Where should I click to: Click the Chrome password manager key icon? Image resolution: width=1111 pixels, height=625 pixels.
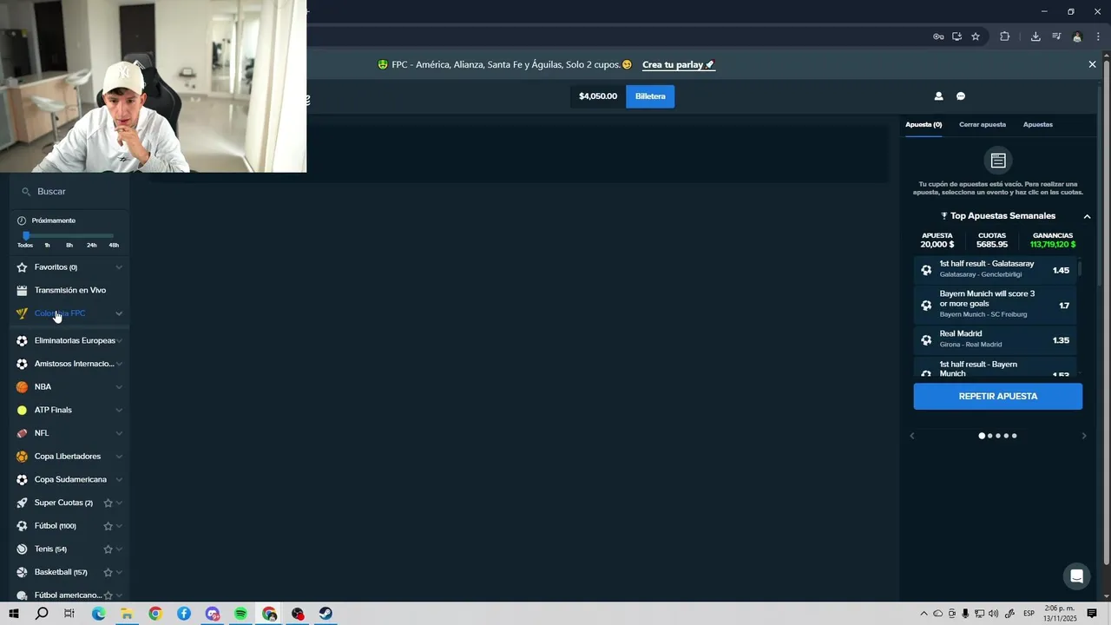click(x=938, y=36)
